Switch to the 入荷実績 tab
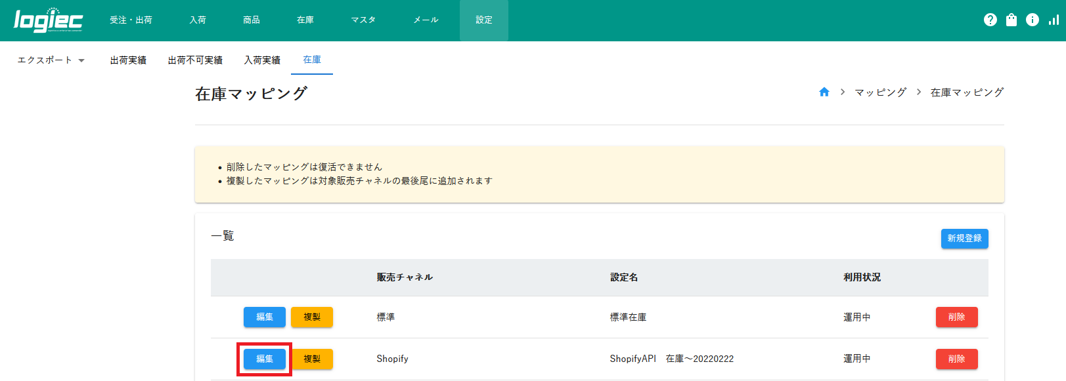This screenshot has width=1066, height=381. [x=262, y=60]
